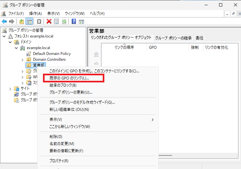Click the Domain Controllers OU icon

[x=29, y=59]
